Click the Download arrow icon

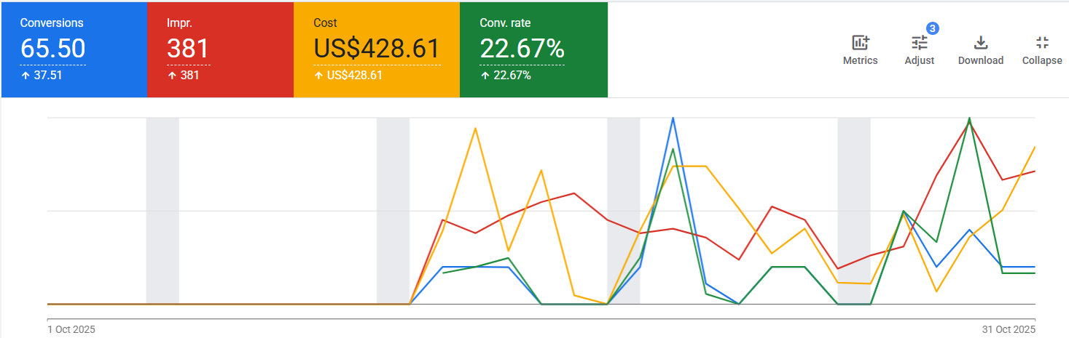(980, 43)
